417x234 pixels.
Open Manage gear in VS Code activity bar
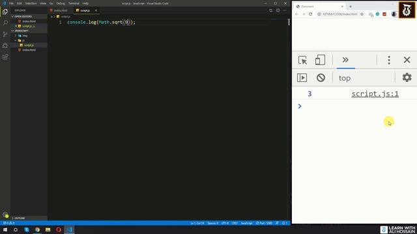click(x=5, y=214)
